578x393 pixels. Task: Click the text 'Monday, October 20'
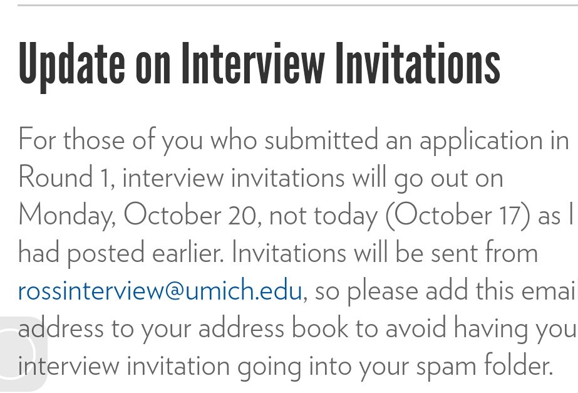(137, 215)
